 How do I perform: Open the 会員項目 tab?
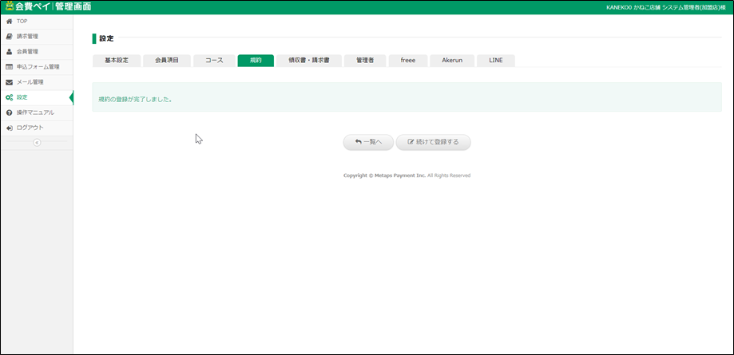[166, 61]
